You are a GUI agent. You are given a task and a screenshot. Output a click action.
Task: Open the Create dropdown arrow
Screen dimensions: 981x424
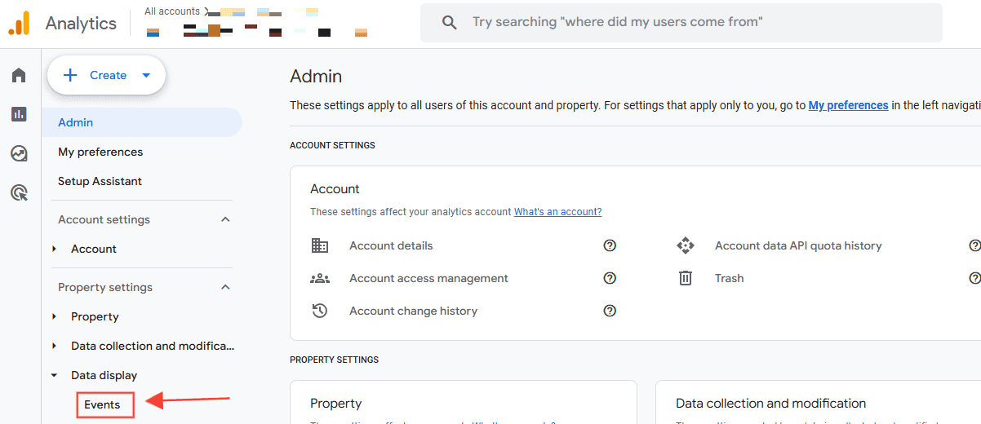[146, 75]
